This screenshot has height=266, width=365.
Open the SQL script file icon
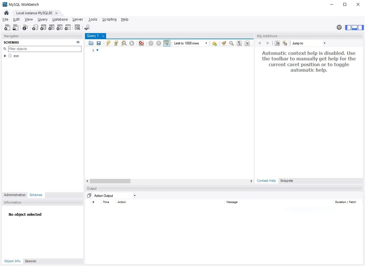(x=15, y=27)
